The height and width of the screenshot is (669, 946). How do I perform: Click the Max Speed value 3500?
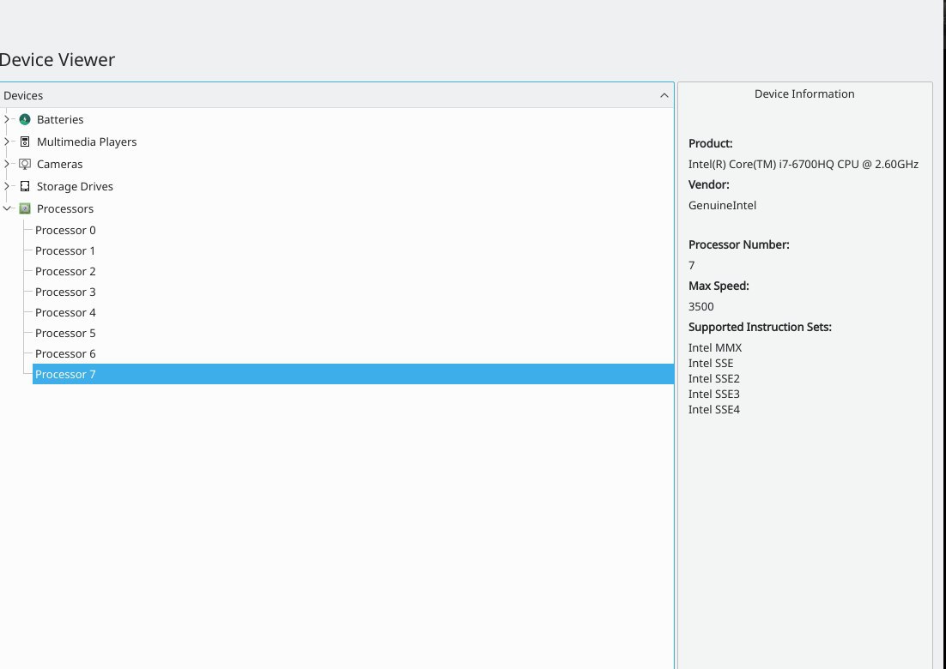point(701,306)
